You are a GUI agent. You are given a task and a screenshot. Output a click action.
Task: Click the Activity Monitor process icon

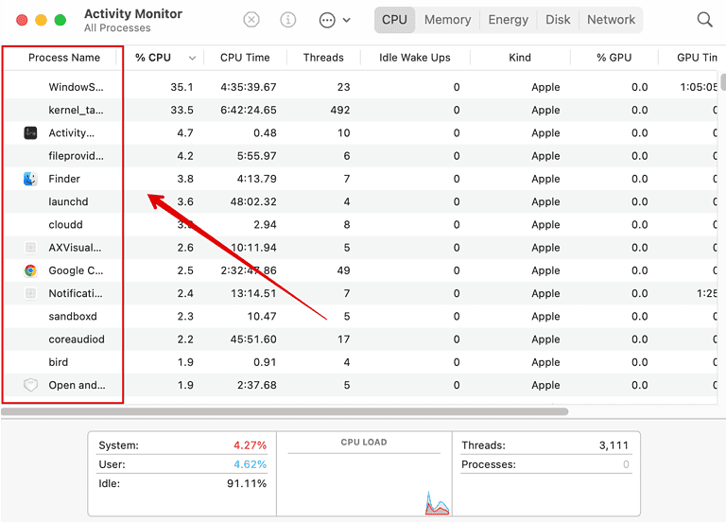[30, 133]
